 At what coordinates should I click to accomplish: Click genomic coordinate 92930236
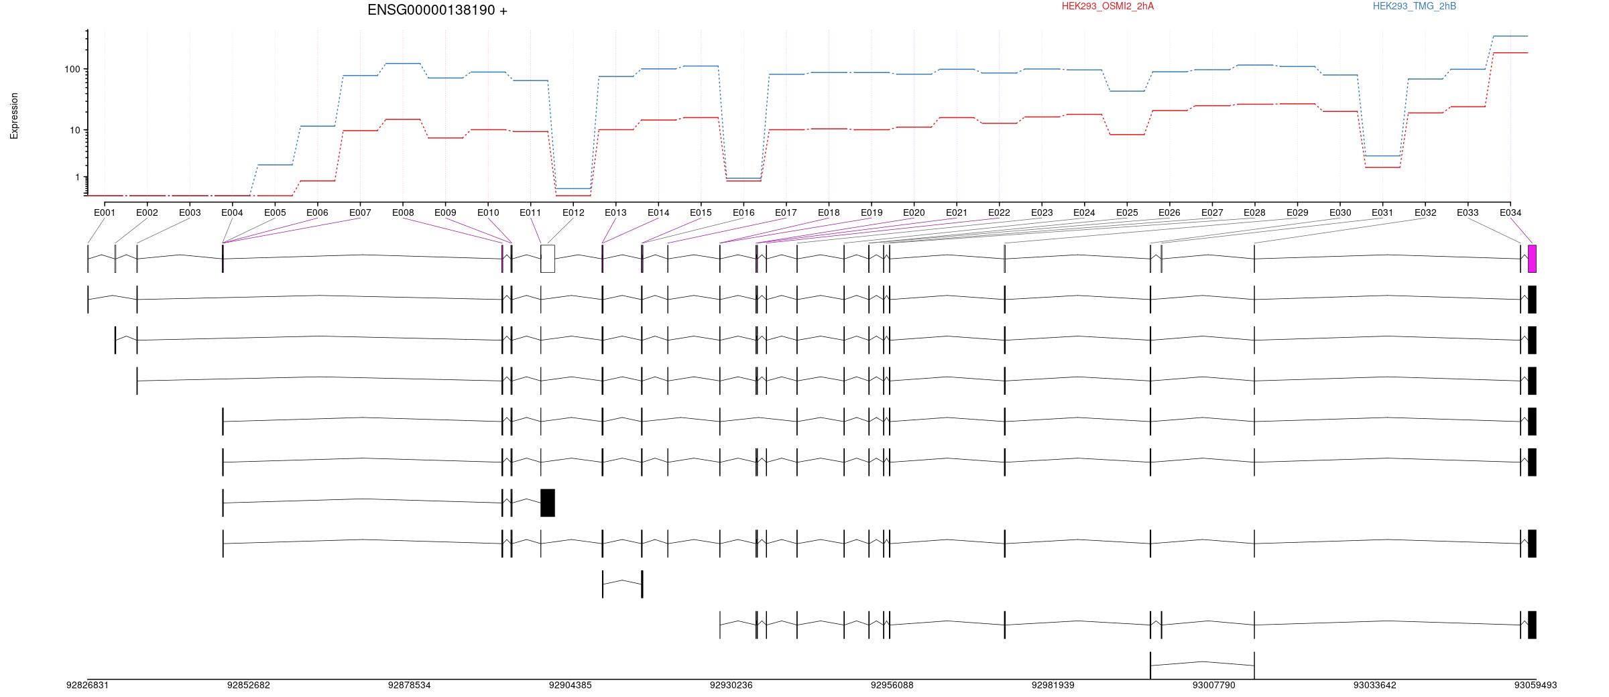click(731, 685)
